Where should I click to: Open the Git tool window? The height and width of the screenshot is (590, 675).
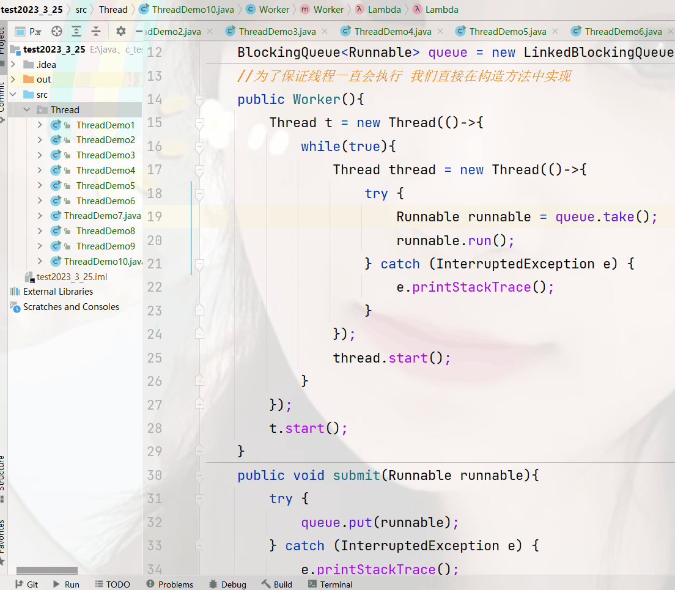[x=27, y=584]
